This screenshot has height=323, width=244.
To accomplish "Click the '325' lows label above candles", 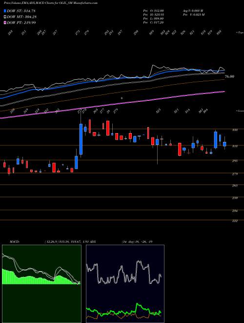I will point(158,111).
